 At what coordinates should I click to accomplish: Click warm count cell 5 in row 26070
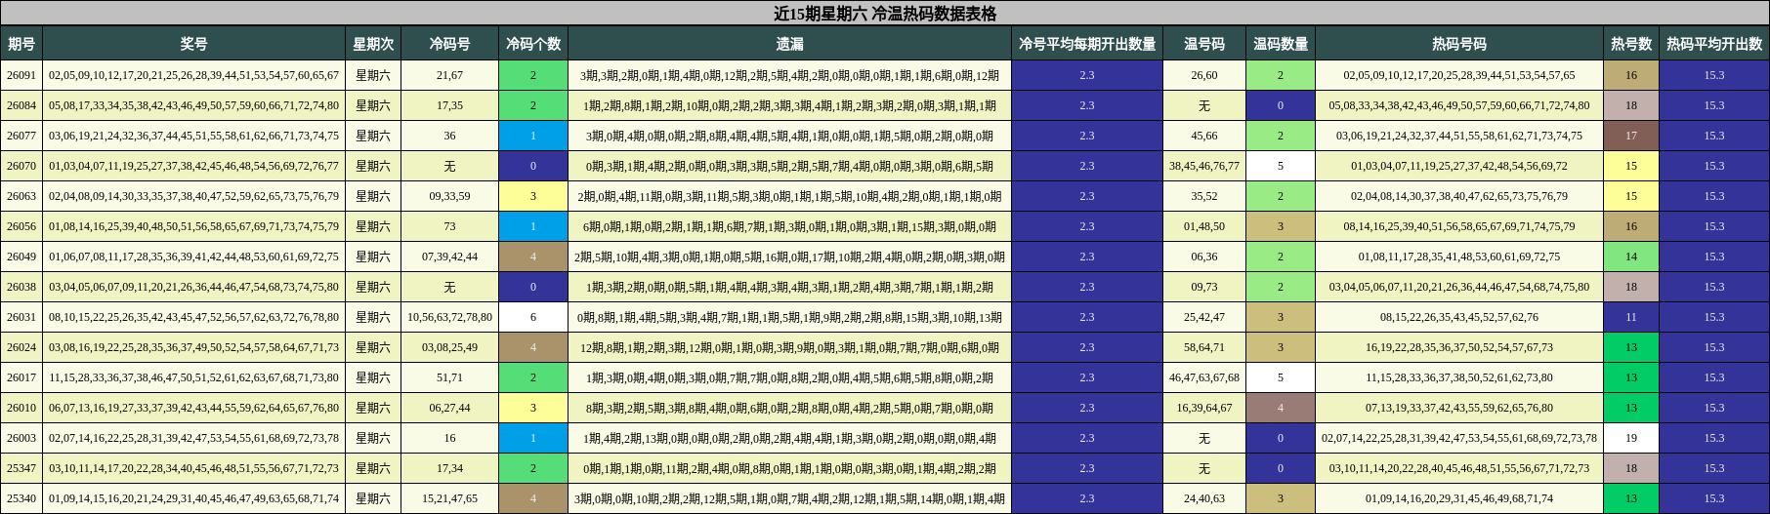[x=1281, y=166]
